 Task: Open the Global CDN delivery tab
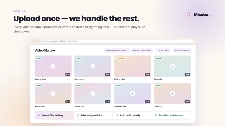[54, 115]
